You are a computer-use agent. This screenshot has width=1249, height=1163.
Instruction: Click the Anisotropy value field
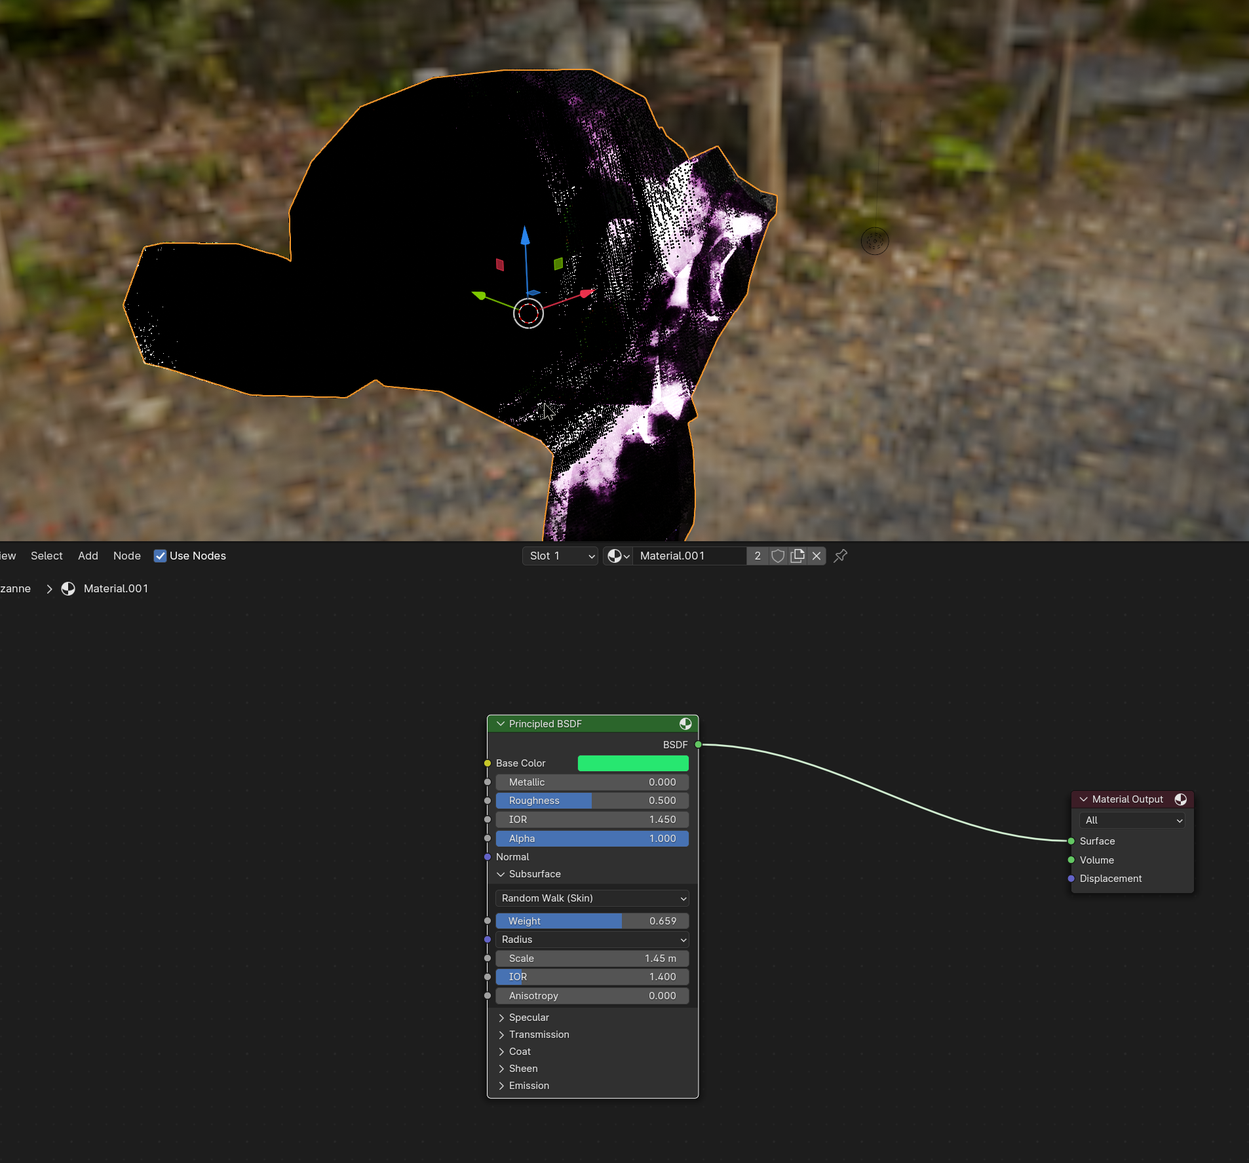tap(592, 996)
